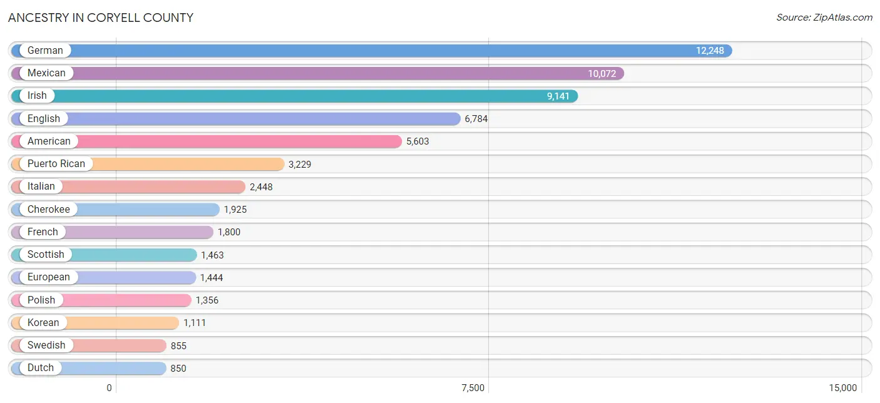
Task: Click the French value 1,800
Action: pyautogui.click(x=229, y=232)
